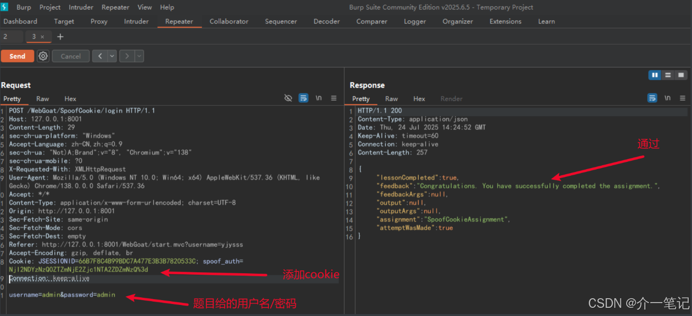692x316 pixels.
Task: Switch to Comparer tab
Action: pyautogui.click(x=372, y=22)
